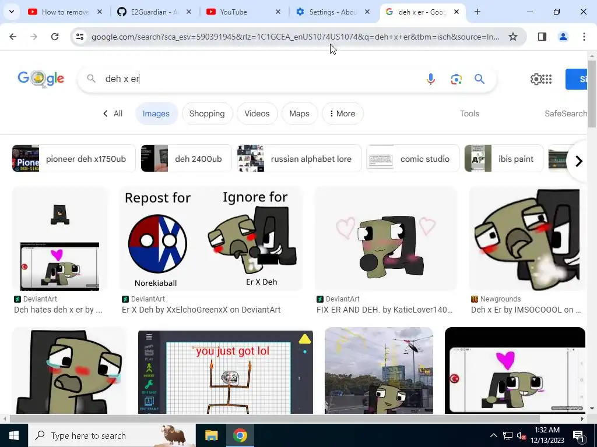This screenshot has width=597, height=447.
Task: Click the Google logo
Action: (x=41, y=79)
